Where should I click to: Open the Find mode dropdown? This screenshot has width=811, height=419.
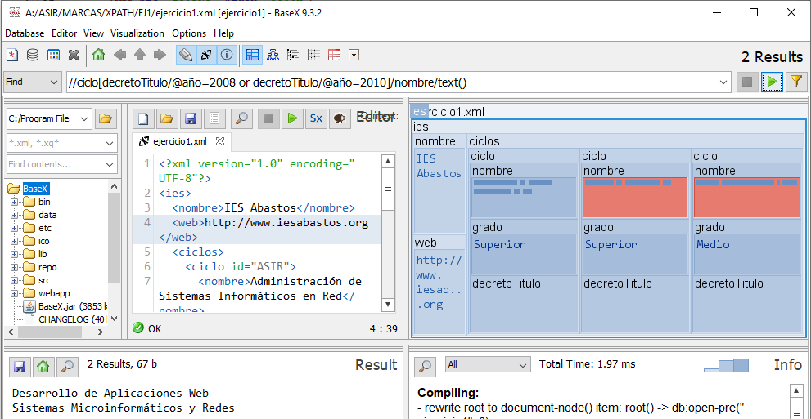[x=33, y=82]
